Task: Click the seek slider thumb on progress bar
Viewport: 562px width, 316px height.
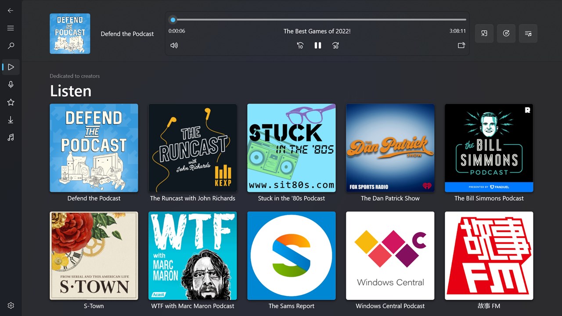Action: point(173,20)
